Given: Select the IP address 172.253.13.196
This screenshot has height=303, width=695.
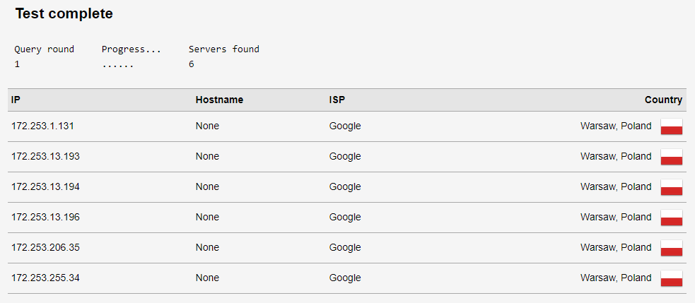Looking at the screenshot, I should [x=46, y=217].
